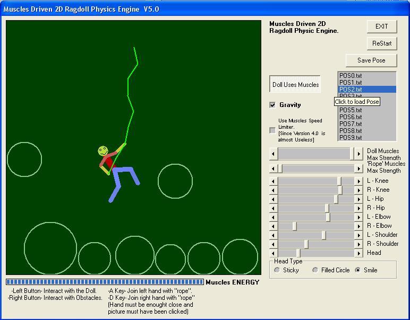Select the Smile head type option

[x=358, y=270]
